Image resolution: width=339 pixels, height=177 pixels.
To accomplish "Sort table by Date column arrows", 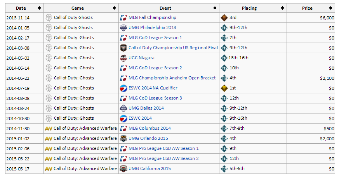I will 39,8.
